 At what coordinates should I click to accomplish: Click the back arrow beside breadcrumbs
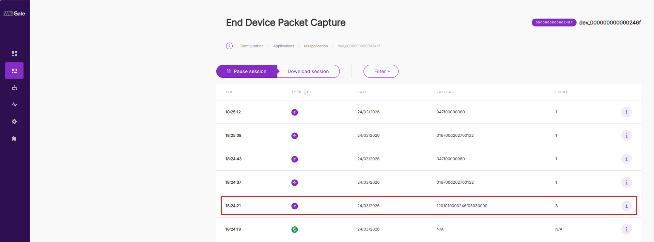point(229,46)
